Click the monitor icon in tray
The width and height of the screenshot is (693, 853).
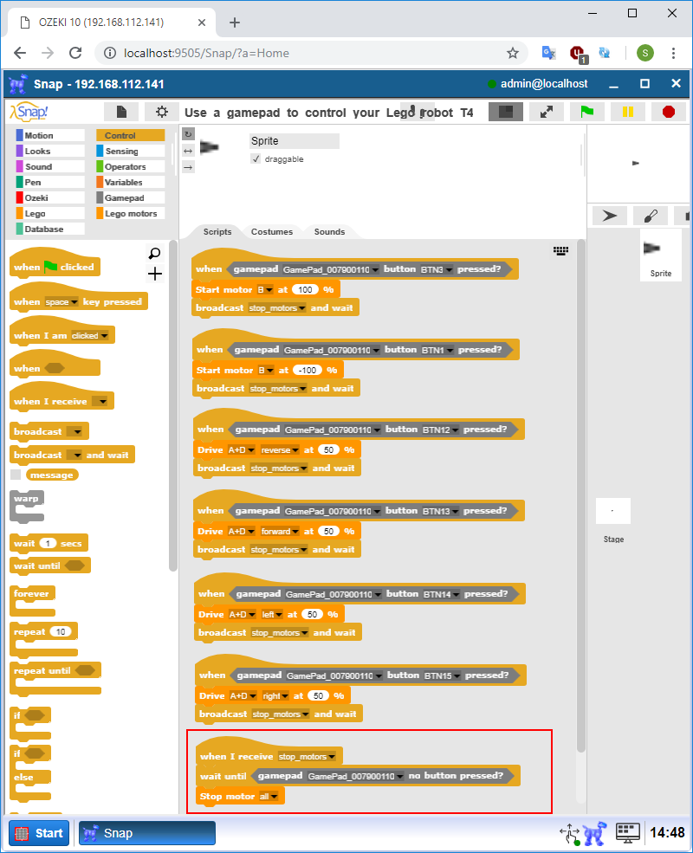pos(627,833)
